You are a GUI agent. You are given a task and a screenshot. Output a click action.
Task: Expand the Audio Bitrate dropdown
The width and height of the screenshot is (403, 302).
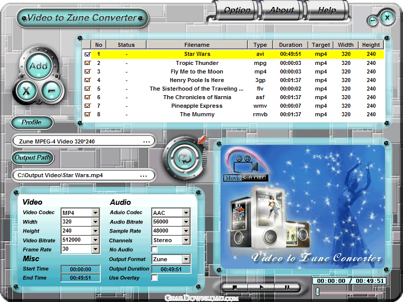pyautogui.click(x=186, y=221)
